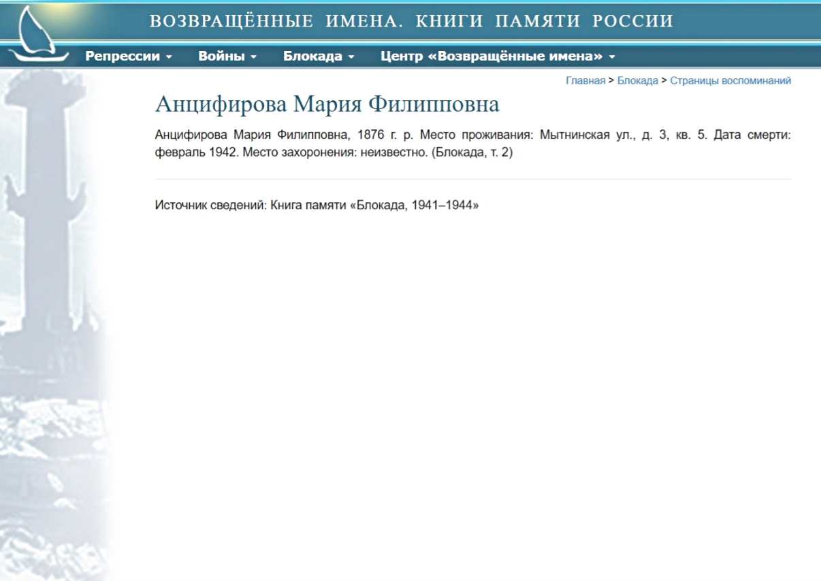
Task: Go to Главная via breadcrumb
Action: tap(585, 80)
